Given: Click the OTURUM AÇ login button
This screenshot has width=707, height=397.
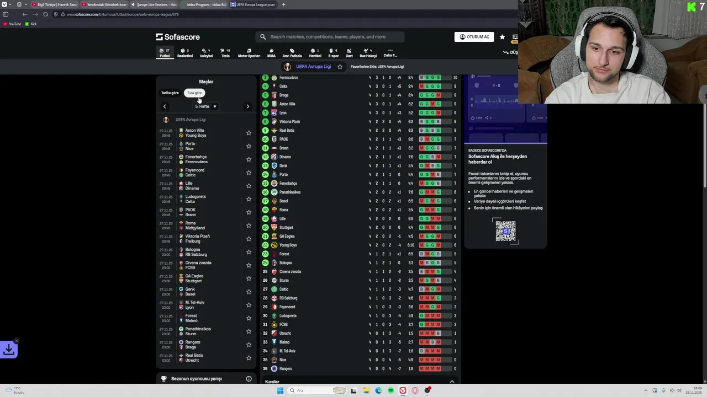Looking at the screenshot, I should (x=474, y=37).
